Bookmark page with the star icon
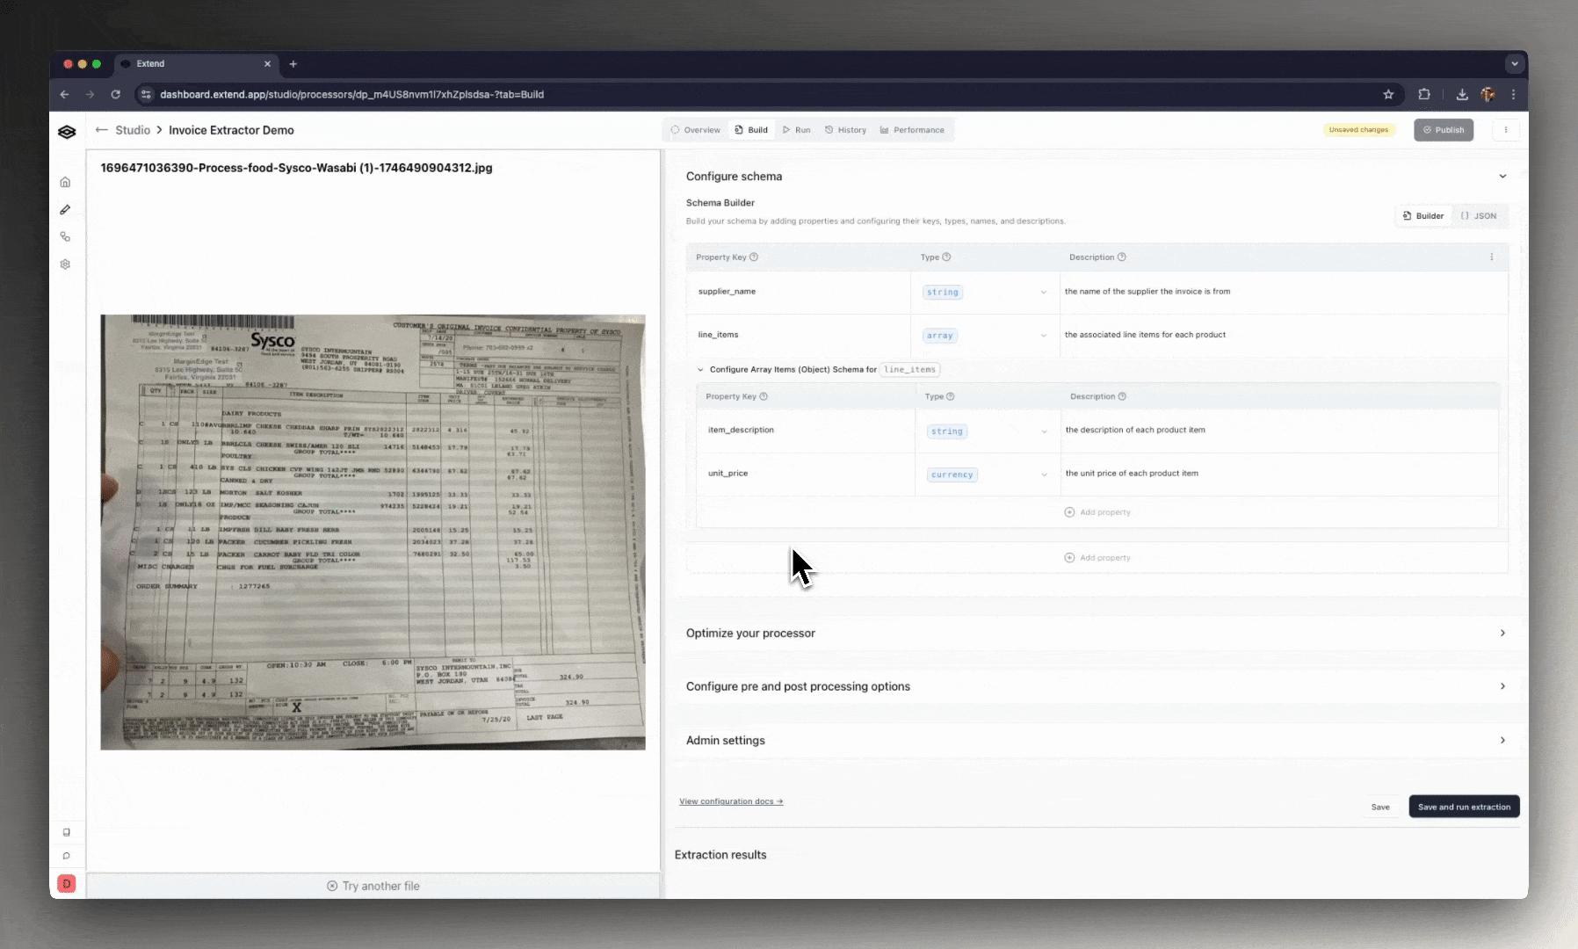Image resolution: width=1578 pixels, height=949 pixels. (x=1388, y=94)
